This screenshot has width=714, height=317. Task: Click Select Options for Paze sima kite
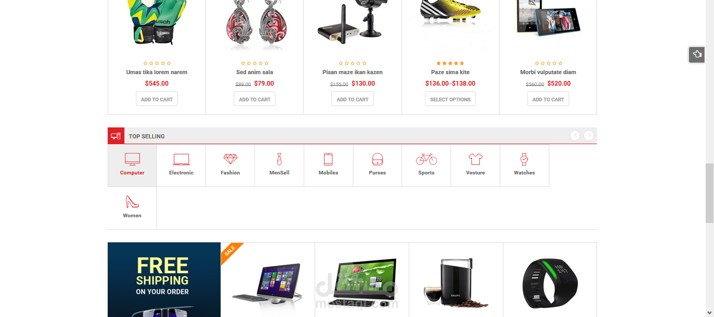point(450,99)
